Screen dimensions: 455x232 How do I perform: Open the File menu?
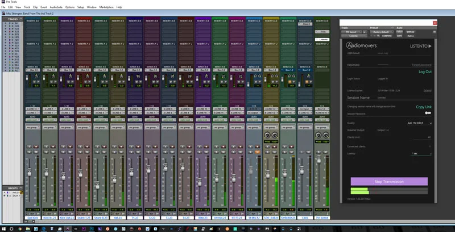pyautogui.click(x=3, y=7)
